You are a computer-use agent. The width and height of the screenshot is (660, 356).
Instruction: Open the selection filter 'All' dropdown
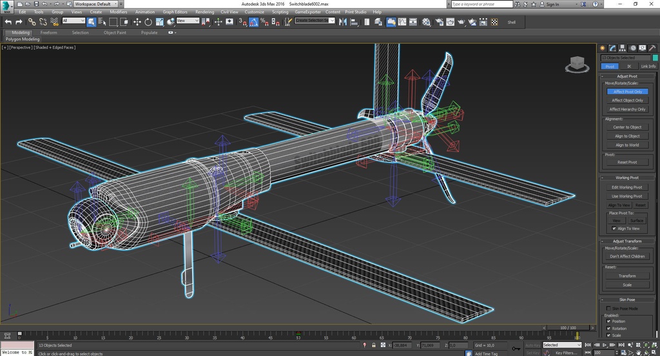click(73, 21)
